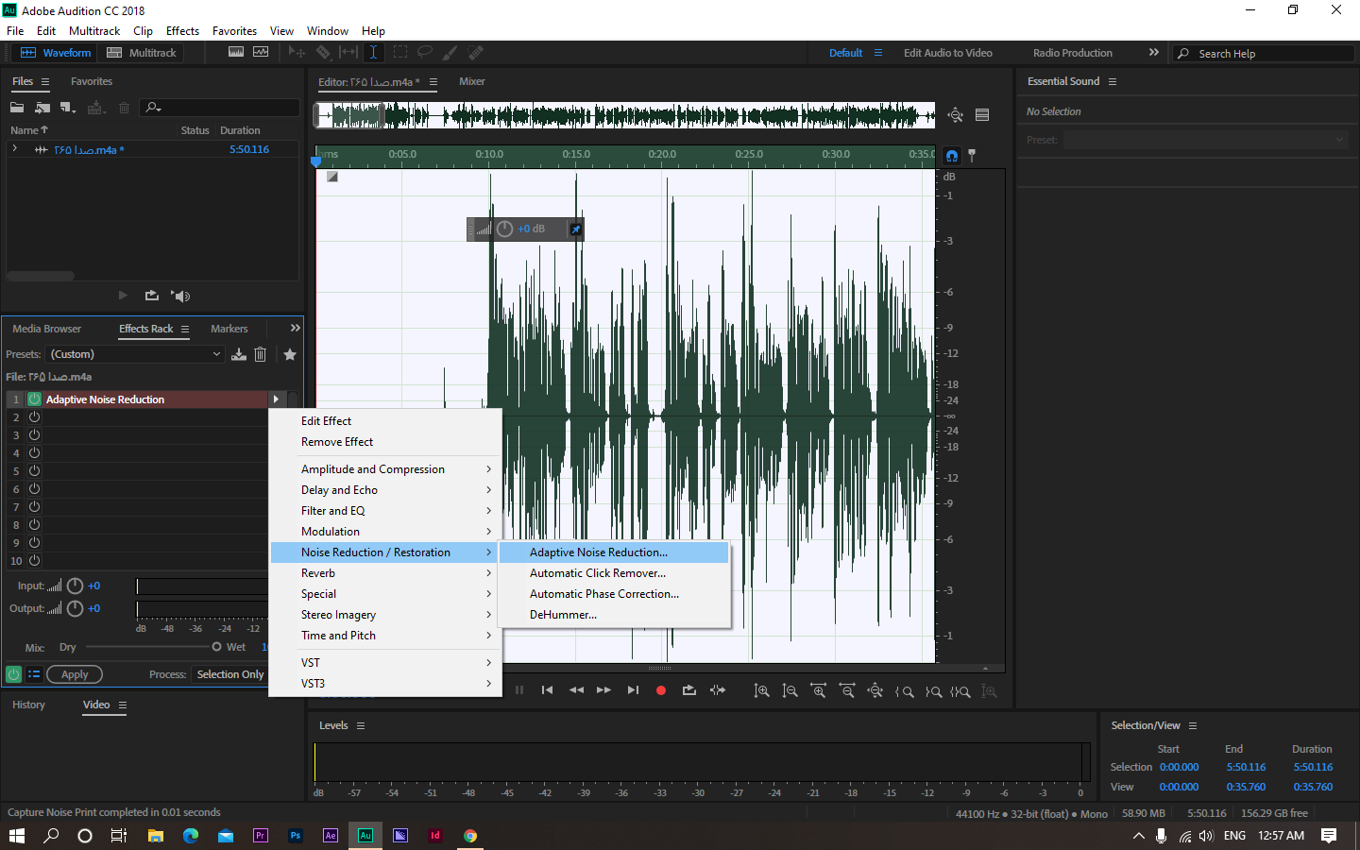Click the Mixer panel tab
1360x850 pixels.
tap(472, 82)
